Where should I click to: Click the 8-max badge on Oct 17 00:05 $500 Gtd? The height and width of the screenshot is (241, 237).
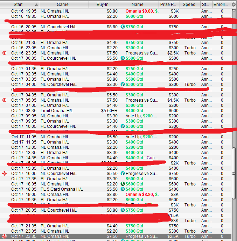(x=123, y=58)
